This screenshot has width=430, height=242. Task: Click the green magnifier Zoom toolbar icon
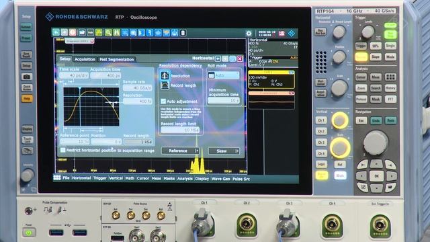(108, 33)
